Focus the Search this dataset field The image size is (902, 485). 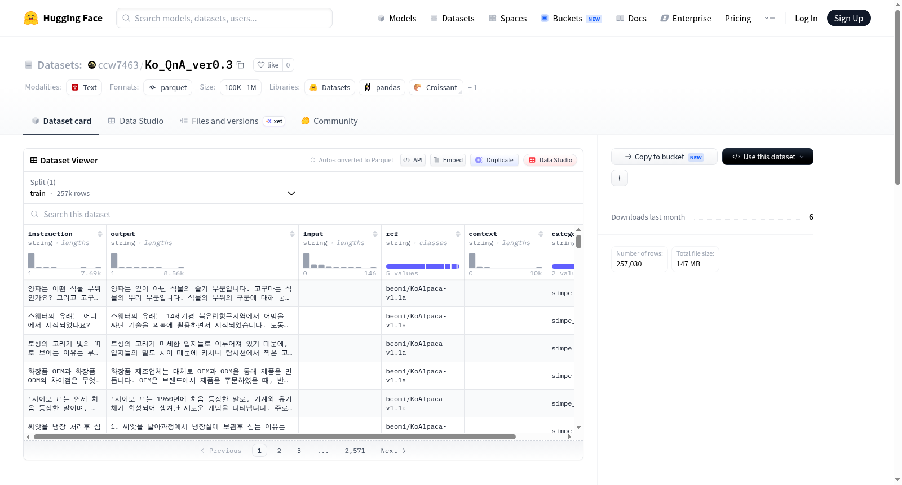coord(303,214)
